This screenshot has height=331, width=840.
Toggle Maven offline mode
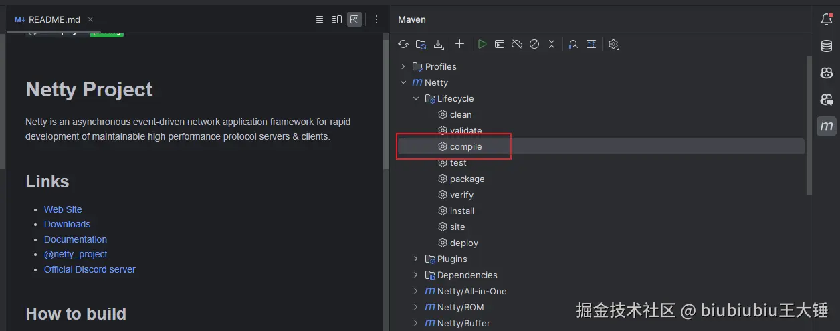coord(517,45)
